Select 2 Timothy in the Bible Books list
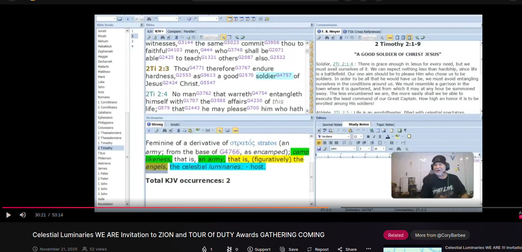The height and width of the screenshot is (252, 522). tap(110, 148)
